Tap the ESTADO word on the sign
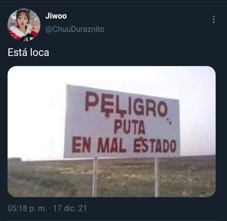The image size is (227, 221). 155,146
